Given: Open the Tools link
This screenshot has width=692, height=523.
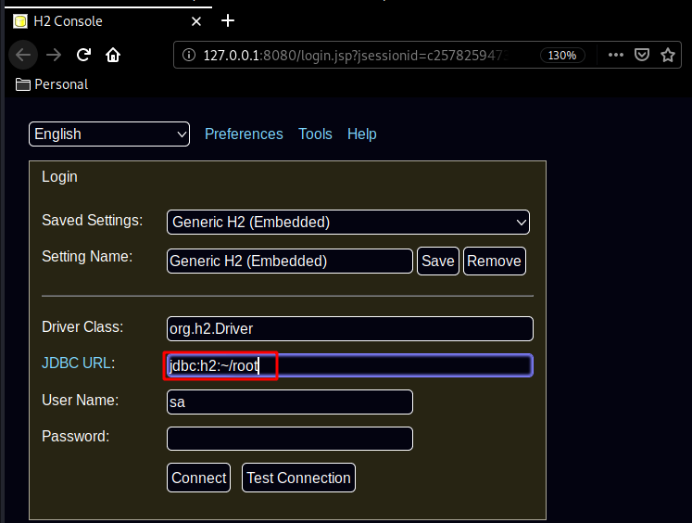Looking at the screenshot, I should coord(315,134).
